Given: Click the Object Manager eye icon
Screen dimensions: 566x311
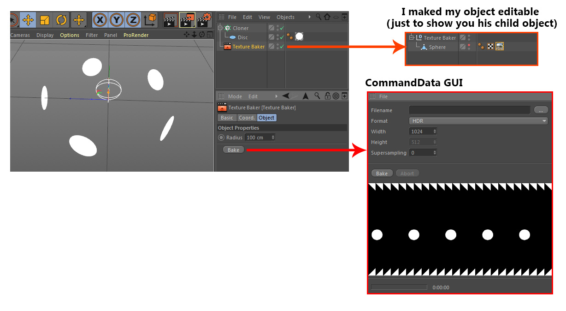Looking at the screenshot, I should click(336, 17).
